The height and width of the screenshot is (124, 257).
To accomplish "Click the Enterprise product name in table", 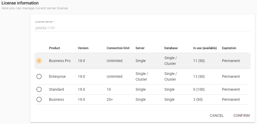I will pyautogui.click(x=57, y=76).
